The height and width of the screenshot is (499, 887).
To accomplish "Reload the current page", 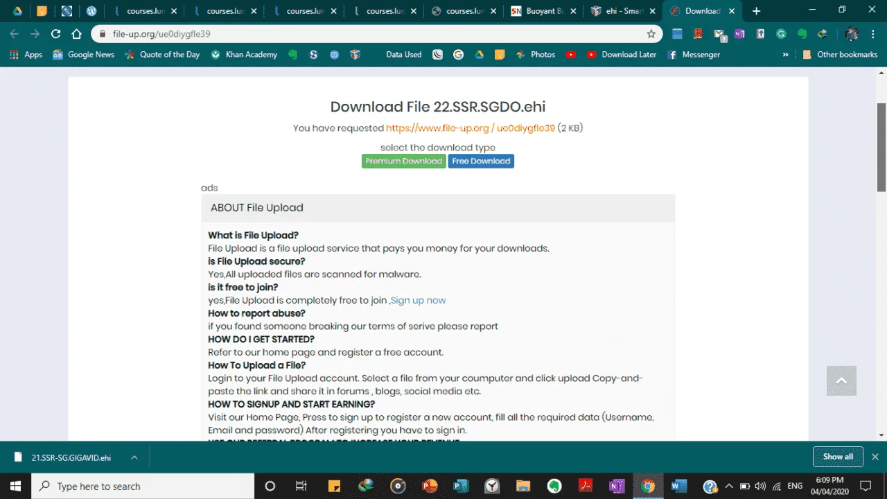I will click(x=56, y=34).
